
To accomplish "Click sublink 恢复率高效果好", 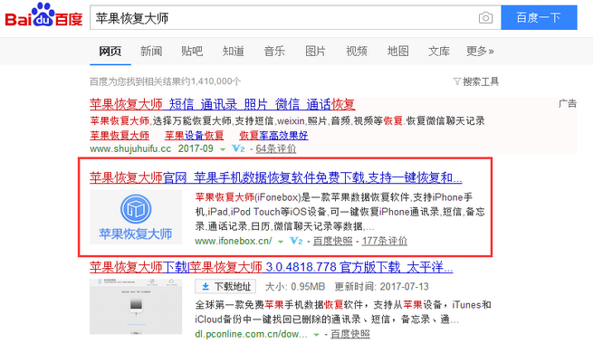I will tap(273, 135).
